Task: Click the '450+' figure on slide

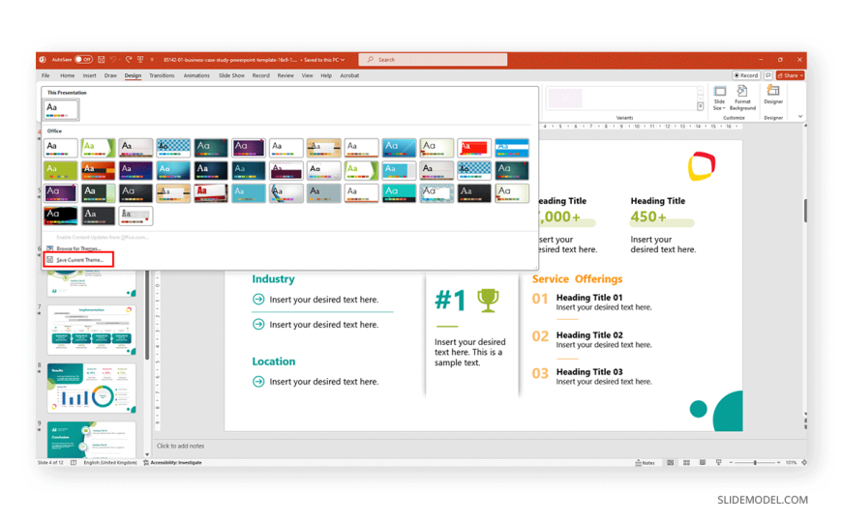Action: click(x=648, y=217)
